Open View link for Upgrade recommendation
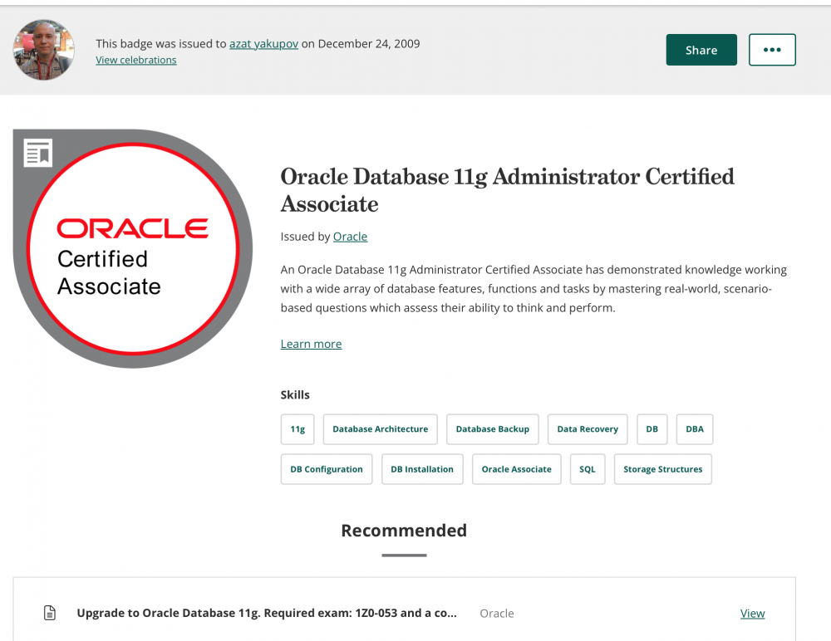Image resolution: width=831 pixels, height=641 pixels. point(752,614)
